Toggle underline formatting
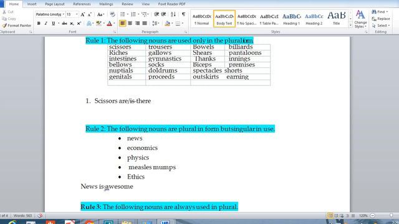Image resolution: width=399 pixels, height=224 pixels. (x=53, y=24)
